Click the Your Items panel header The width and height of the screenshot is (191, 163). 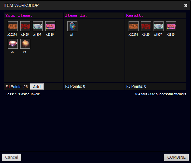tap(19, 15)
